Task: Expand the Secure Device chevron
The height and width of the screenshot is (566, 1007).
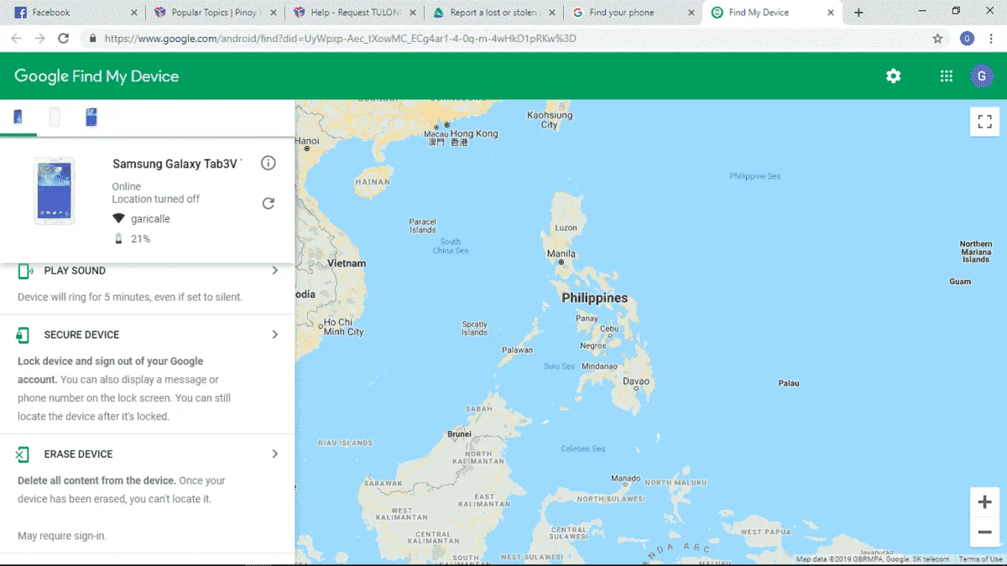Action: coord(274,335)
